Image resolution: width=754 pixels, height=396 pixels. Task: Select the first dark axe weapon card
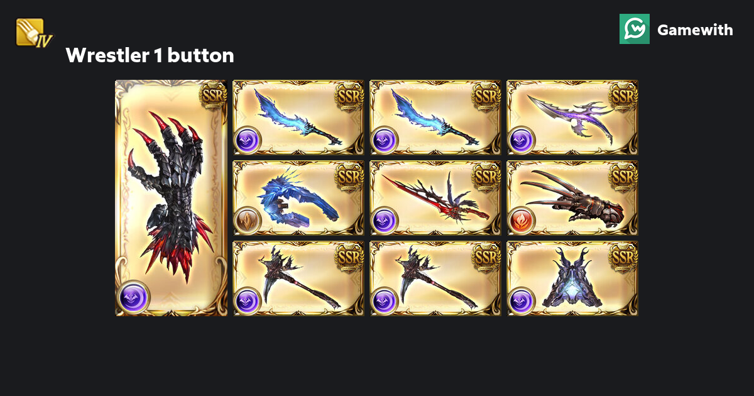(x=298, y=278)
